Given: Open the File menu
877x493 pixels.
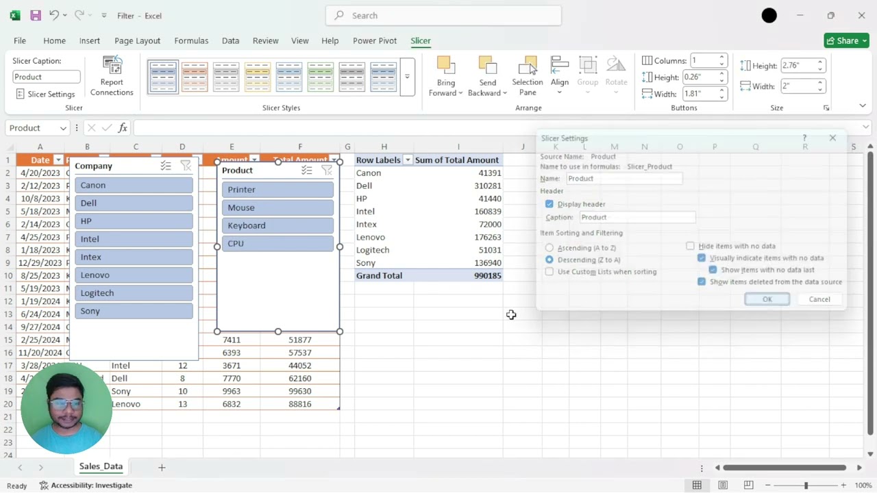Looking at the screenshot, I should tap(20, 40).
